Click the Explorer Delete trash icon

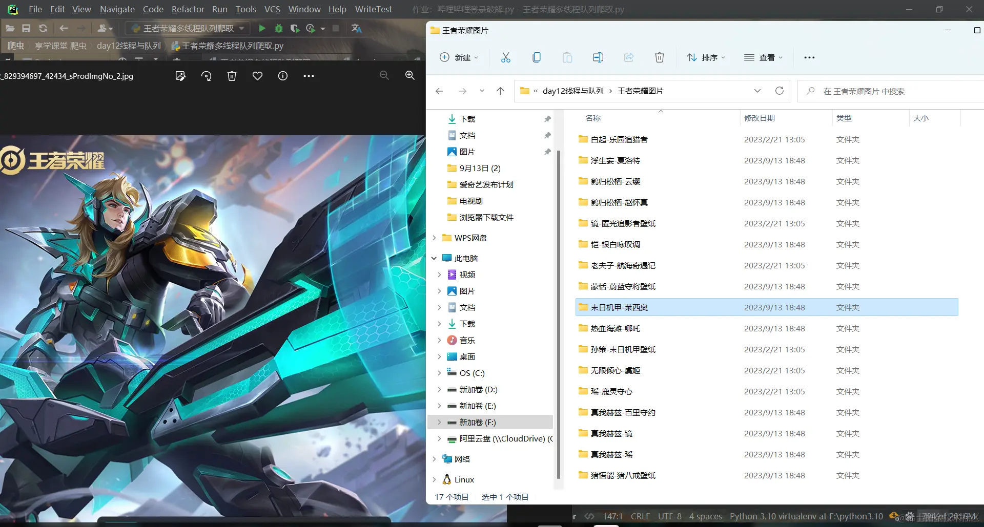tap(660, 57)
